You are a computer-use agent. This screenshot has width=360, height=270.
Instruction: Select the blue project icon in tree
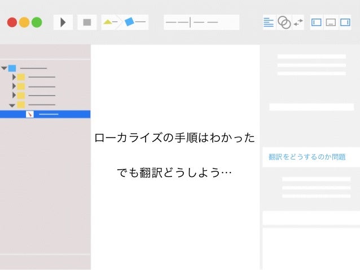(12, 68)
